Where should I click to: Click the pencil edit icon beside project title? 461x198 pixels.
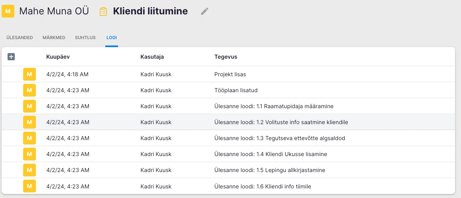[x=205, y=11]
